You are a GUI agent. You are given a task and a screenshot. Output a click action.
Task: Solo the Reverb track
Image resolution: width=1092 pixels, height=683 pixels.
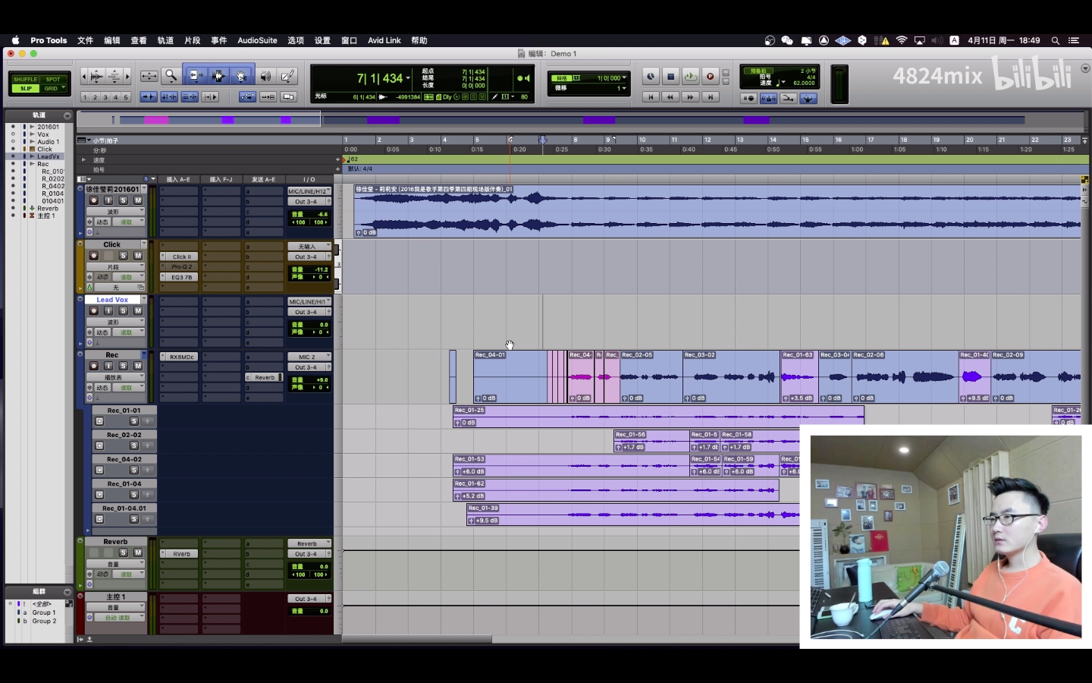click(x=124, y=552)
